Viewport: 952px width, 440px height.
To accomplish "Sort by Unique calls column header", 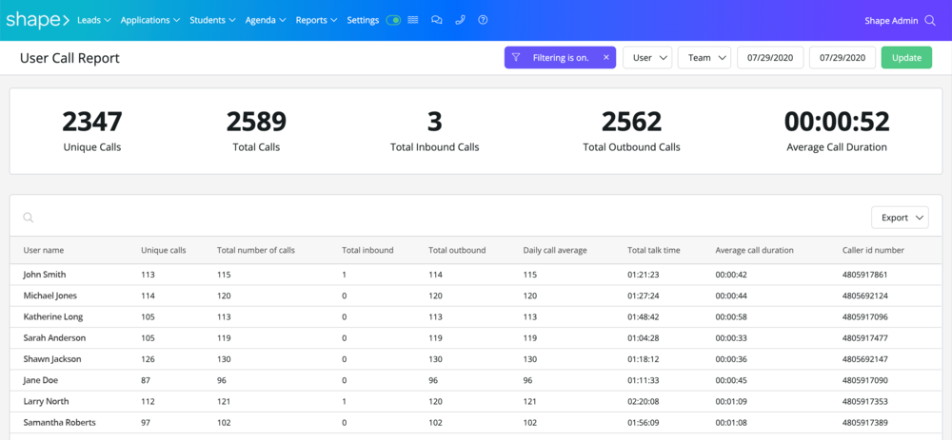I will click(164, 250).
